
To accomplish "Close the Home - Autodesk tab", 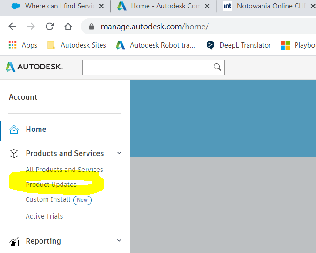I will tap(207, 6).
